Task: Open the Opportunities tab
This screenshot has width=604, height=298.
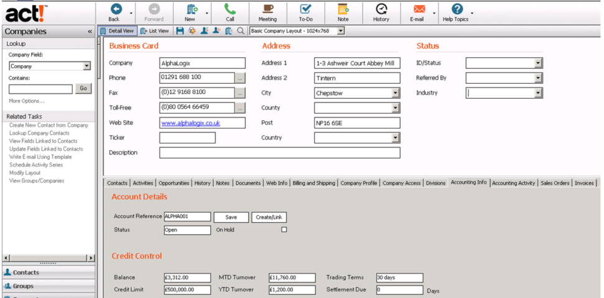Action: click(x=174, y=183)
